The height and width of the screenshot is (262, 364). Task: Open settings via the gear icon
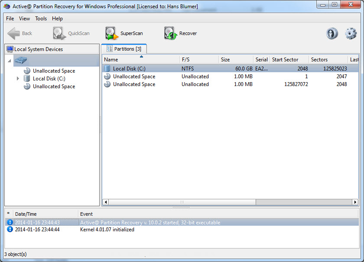point(351,34)
